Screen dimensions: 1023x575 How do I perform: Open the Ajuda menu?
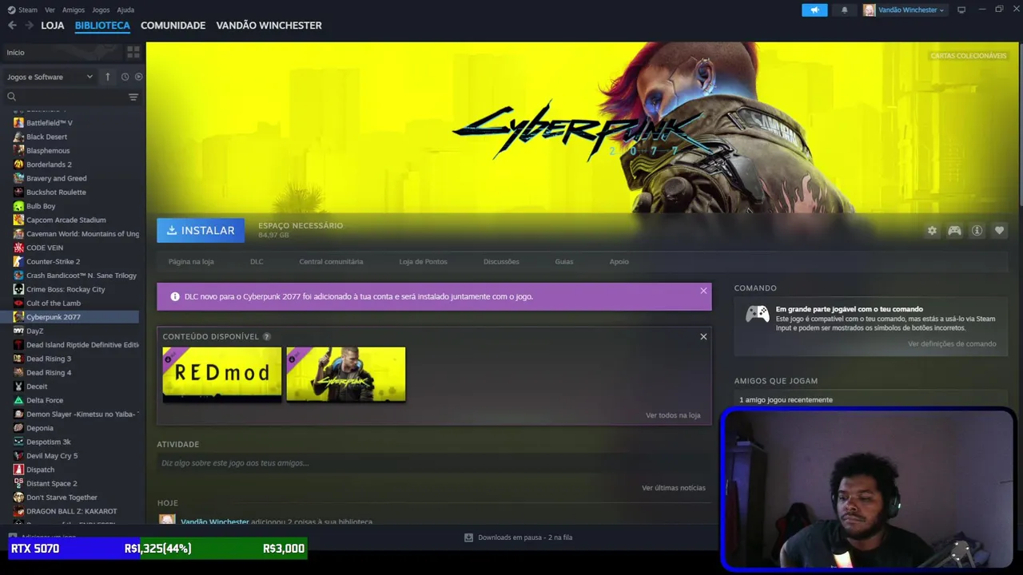pos(125,10)
